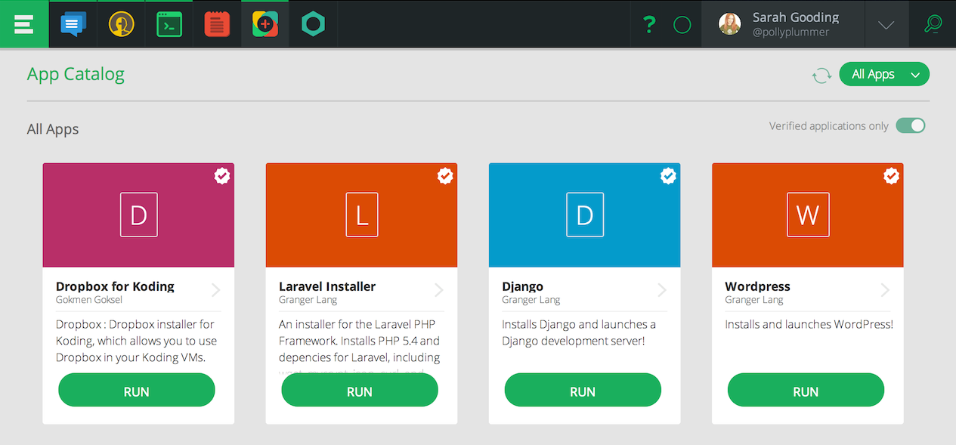Image resolution: width=956 pixels, height=445 pixels.
Task: Expand details arrow on Laravel Installer card
Action: tap(438, 289)
